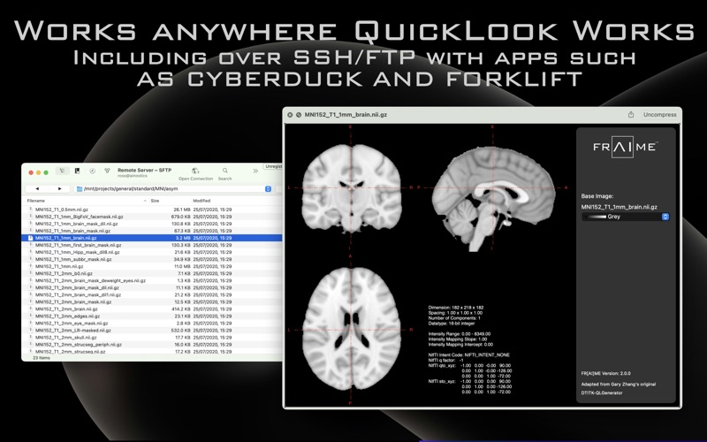Open the Grey colormap dropdown
Screen dimensions: 707x442
point(626,217)
